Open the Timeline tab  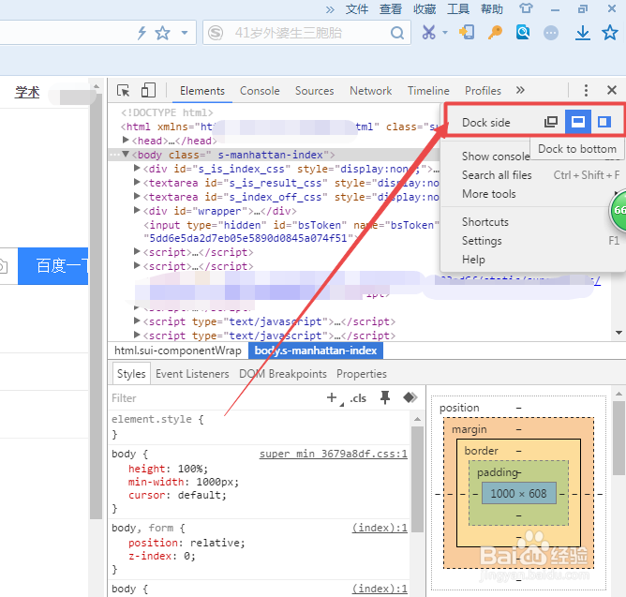click(x=428, y=91)
